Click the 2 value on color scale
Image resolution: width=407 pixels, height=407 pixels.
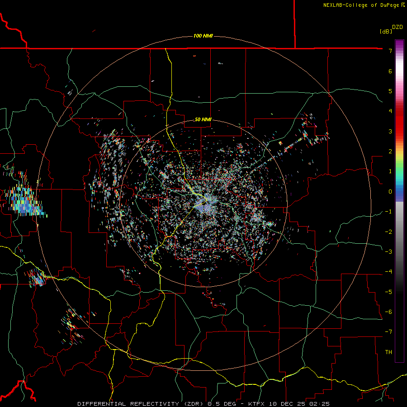(390, 151)
